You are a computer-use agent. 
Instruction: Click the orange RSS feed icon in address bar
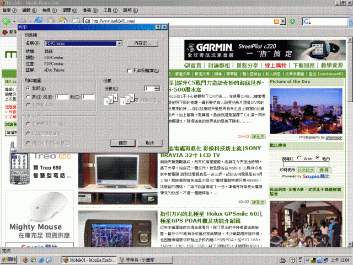tap(276, 22)
